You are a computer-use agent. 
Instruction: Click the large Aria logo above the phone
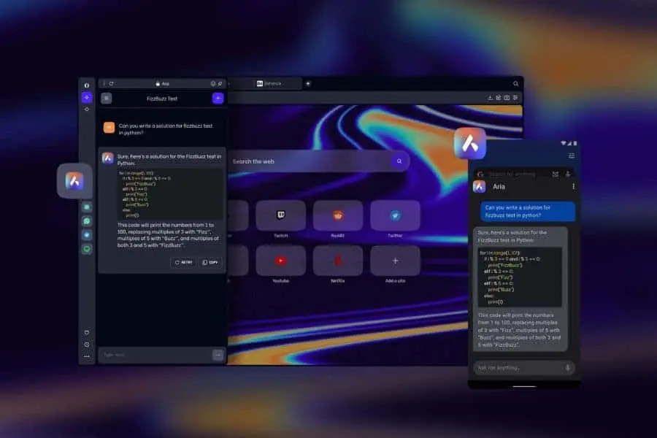click(x=470, y=143)
